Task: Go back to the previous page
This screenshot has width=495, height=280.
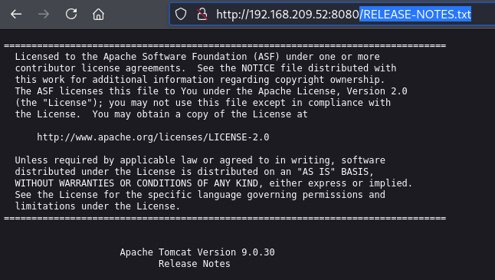Action: tap(16, 15)
